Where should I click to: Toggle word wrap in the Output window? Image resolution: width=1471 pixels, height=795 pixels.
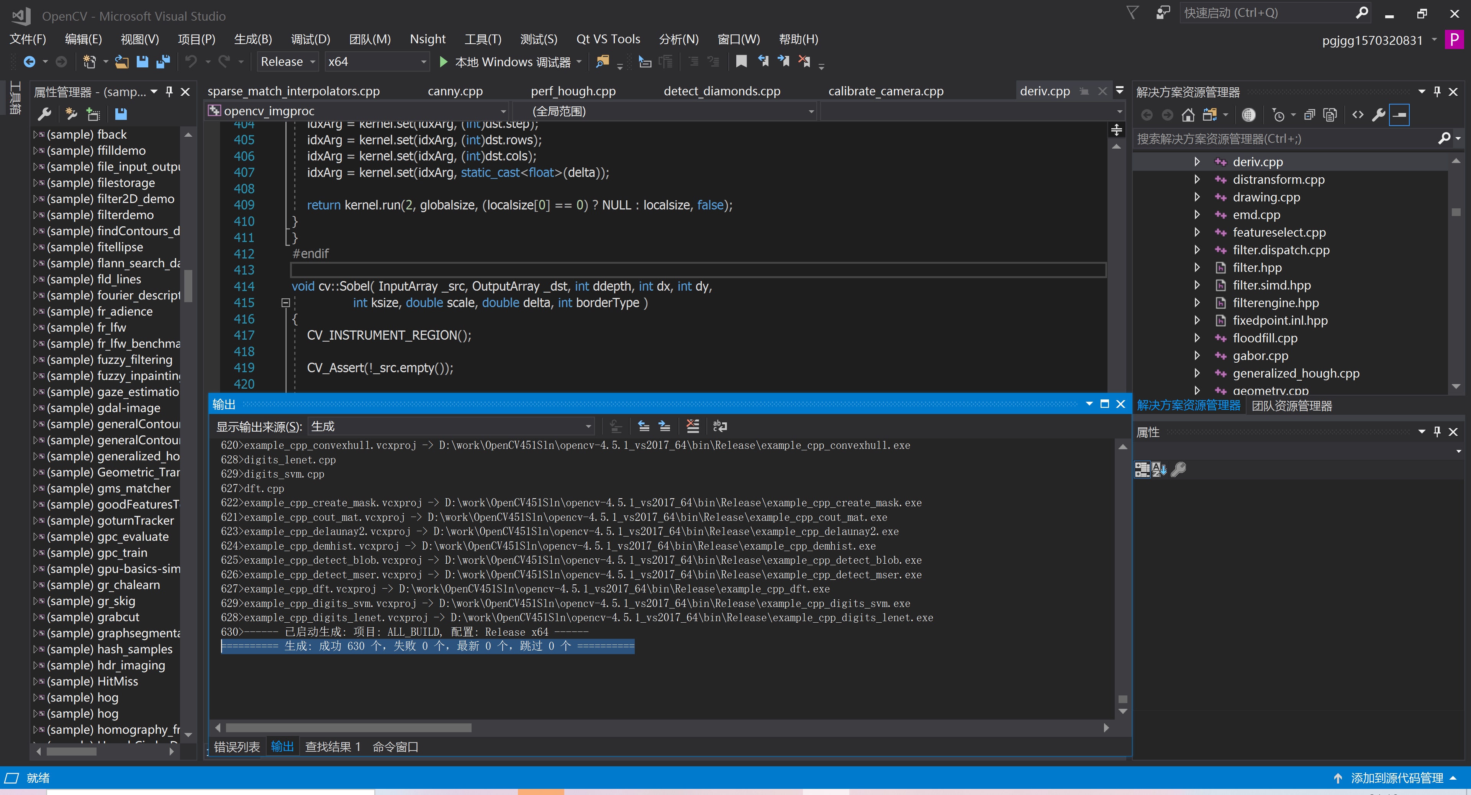coord(719,426)
